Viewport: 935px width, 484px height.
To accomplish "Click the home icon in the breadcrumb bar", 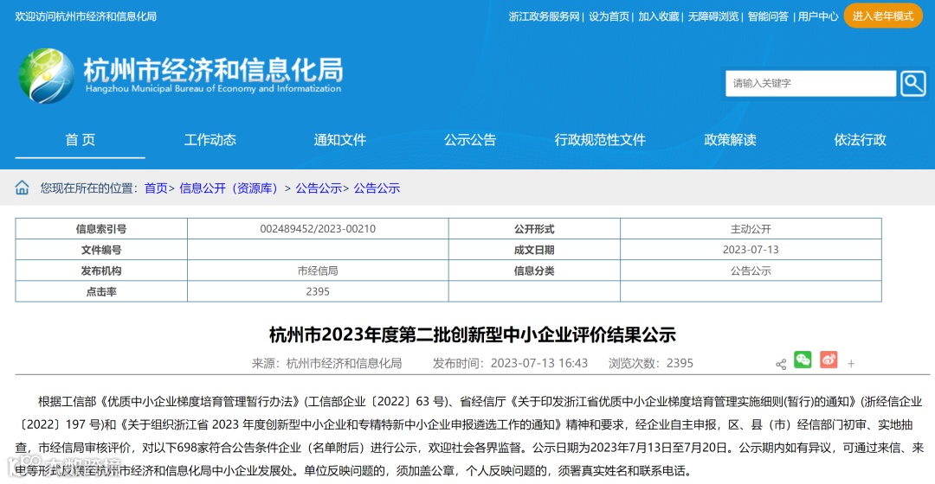I will point(22,188).
